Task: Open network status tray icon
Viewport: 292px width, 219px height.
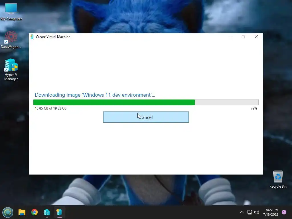Action: click(250, 212)
